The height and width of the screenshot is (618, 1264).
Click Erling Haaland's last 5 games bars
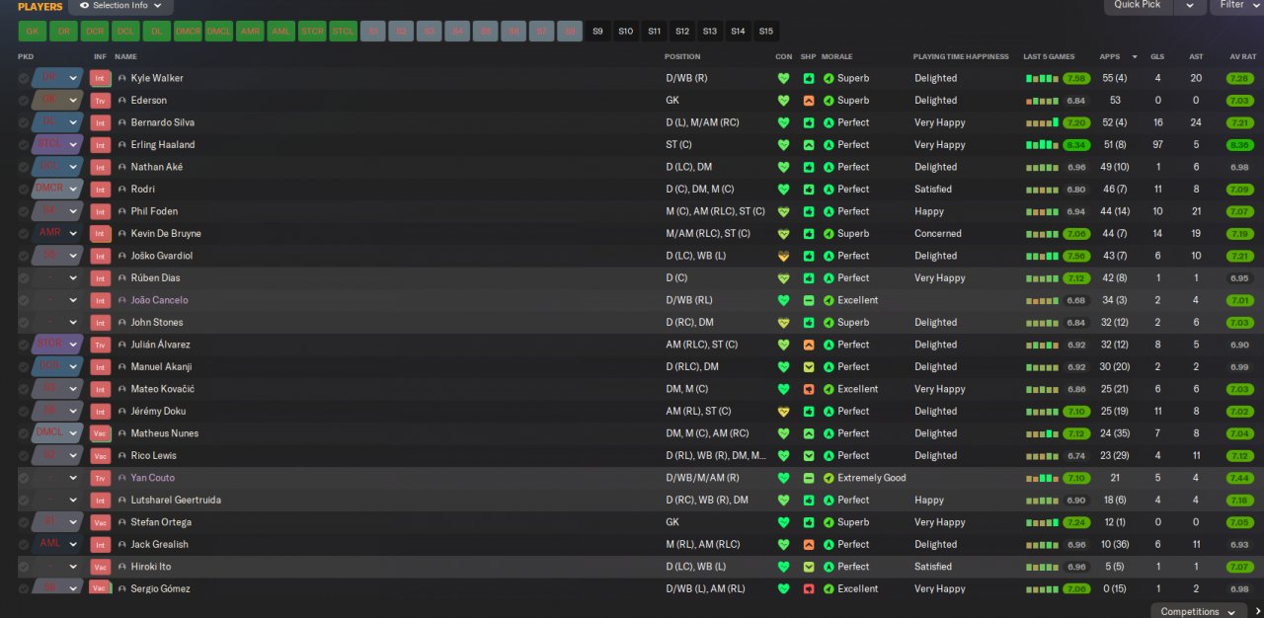click(1042, 145)
